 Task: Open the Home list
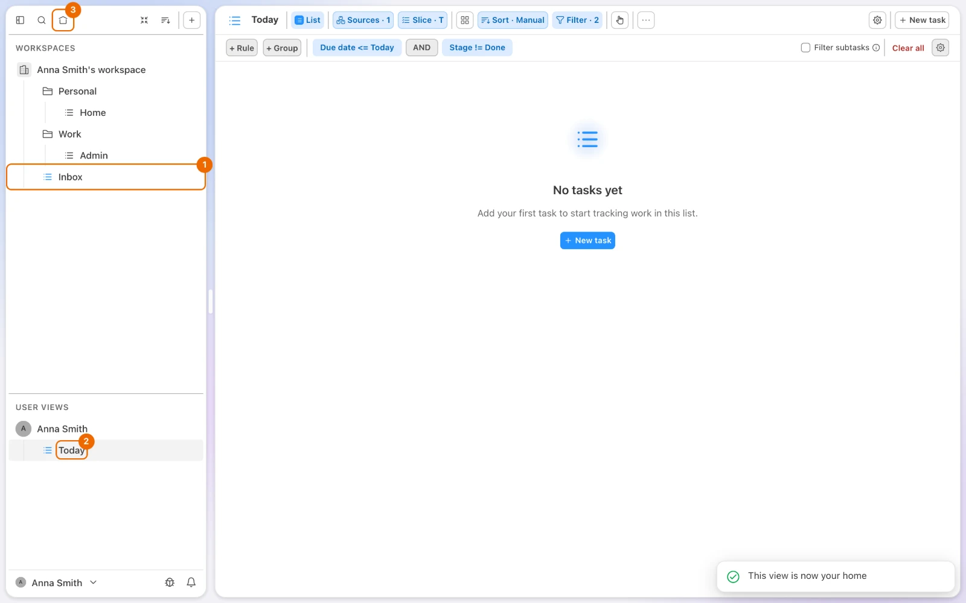click(x=92, y=113)
